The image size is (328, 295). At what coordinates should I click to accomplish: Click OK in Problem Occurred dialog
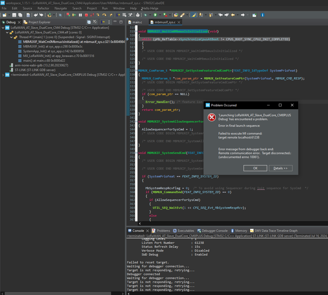coord(255,168)
